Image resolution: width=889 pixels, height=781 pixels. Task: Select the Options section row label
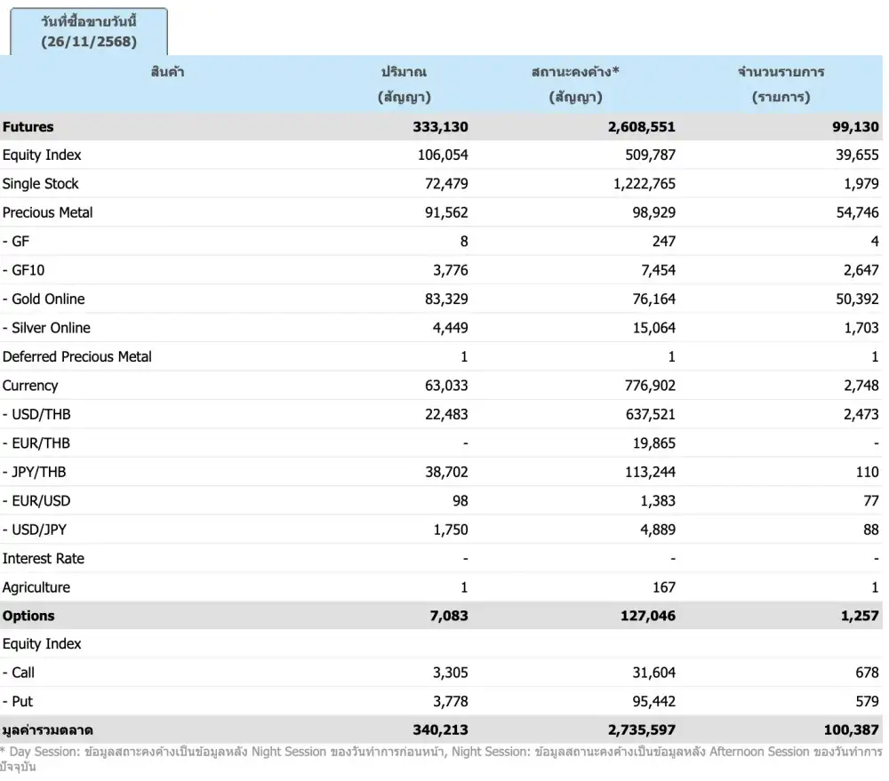tap(28, 616)
